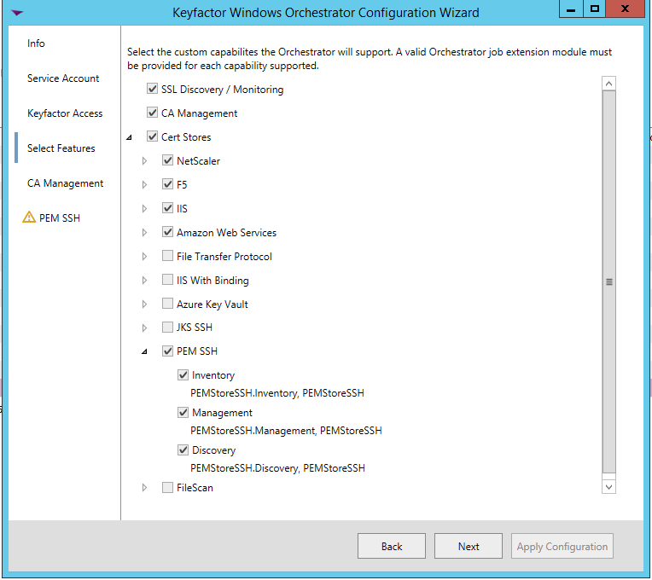Select text 'PEMStoreSSH.Management, PEMStoreSSH'
The image size is (652, 580).
(286, 431)
